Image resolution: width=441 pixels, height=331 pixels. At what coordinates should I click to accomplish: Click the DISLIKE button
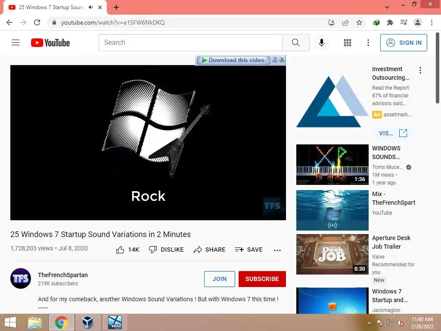pyautogui.click(x=166, y=250)
